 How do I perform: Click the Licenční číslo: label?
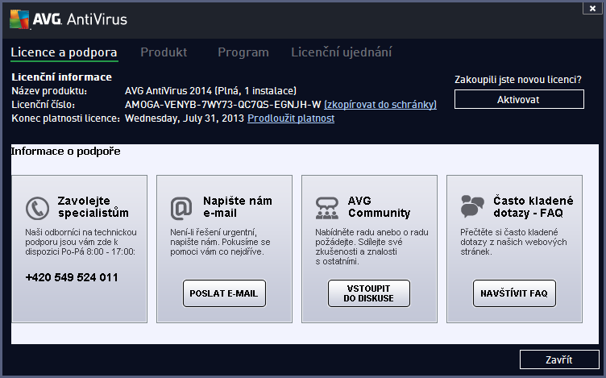click(x=44, y=104)
